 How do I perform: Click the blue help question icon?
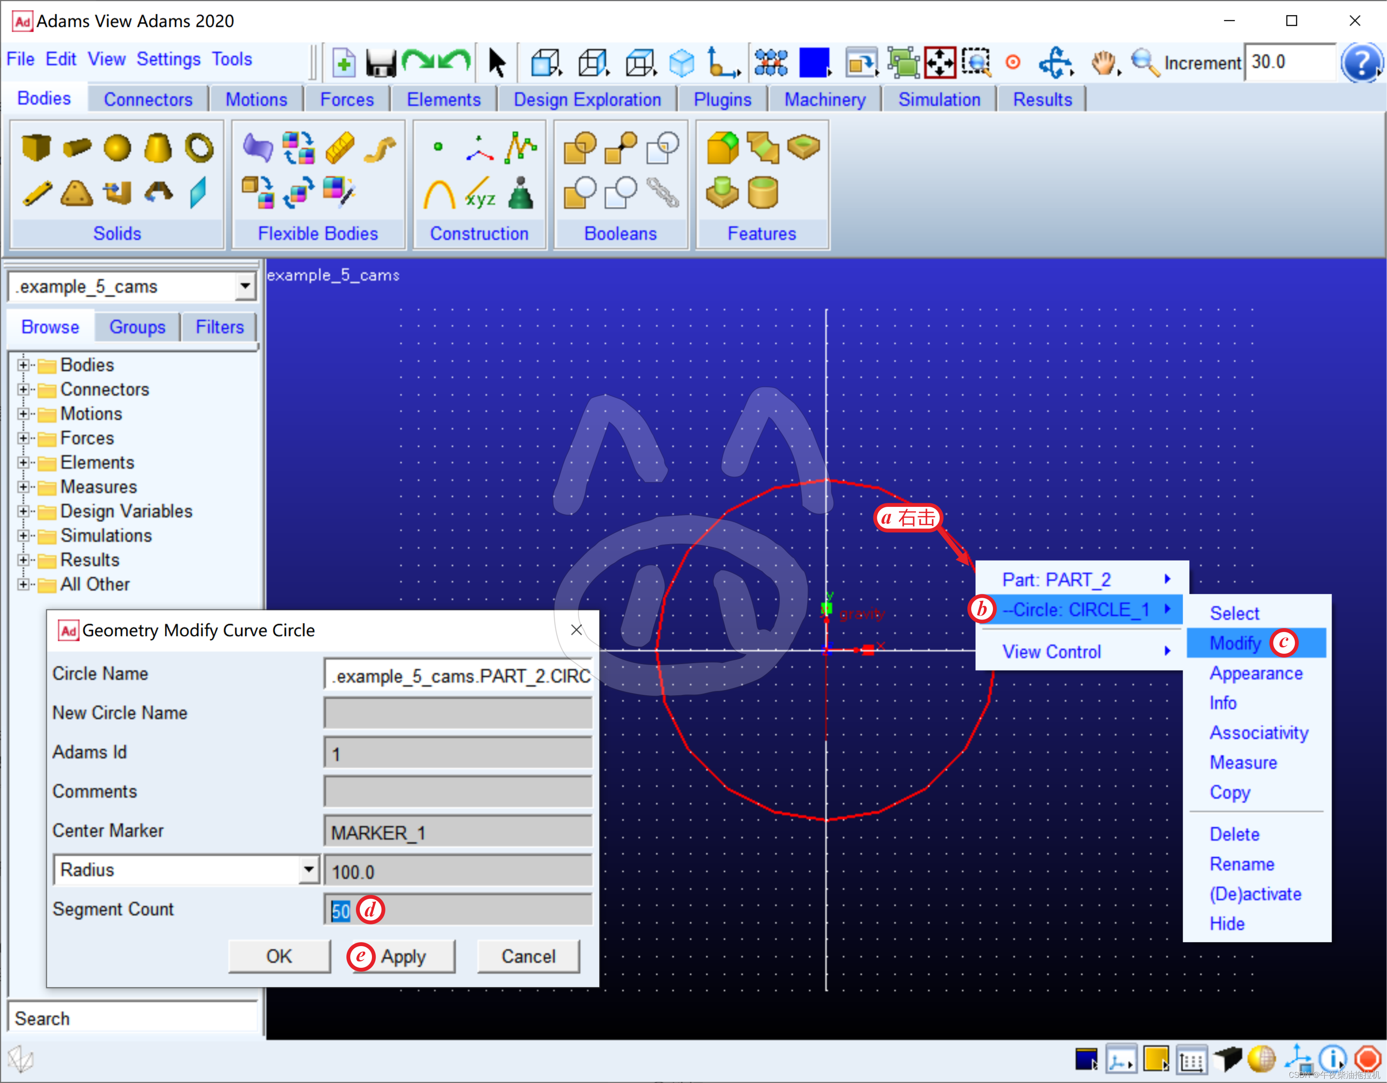point(1360,63)
